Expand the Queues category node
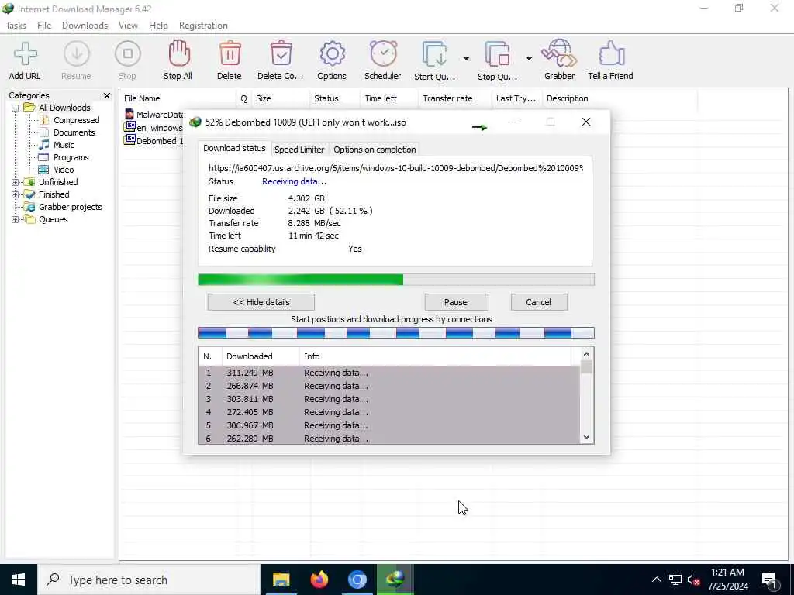This screenshot has width=794, height=595. 16,219
